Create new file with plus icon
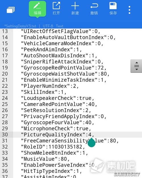This screenshot has height=178, width=142. tap(75, 9)
